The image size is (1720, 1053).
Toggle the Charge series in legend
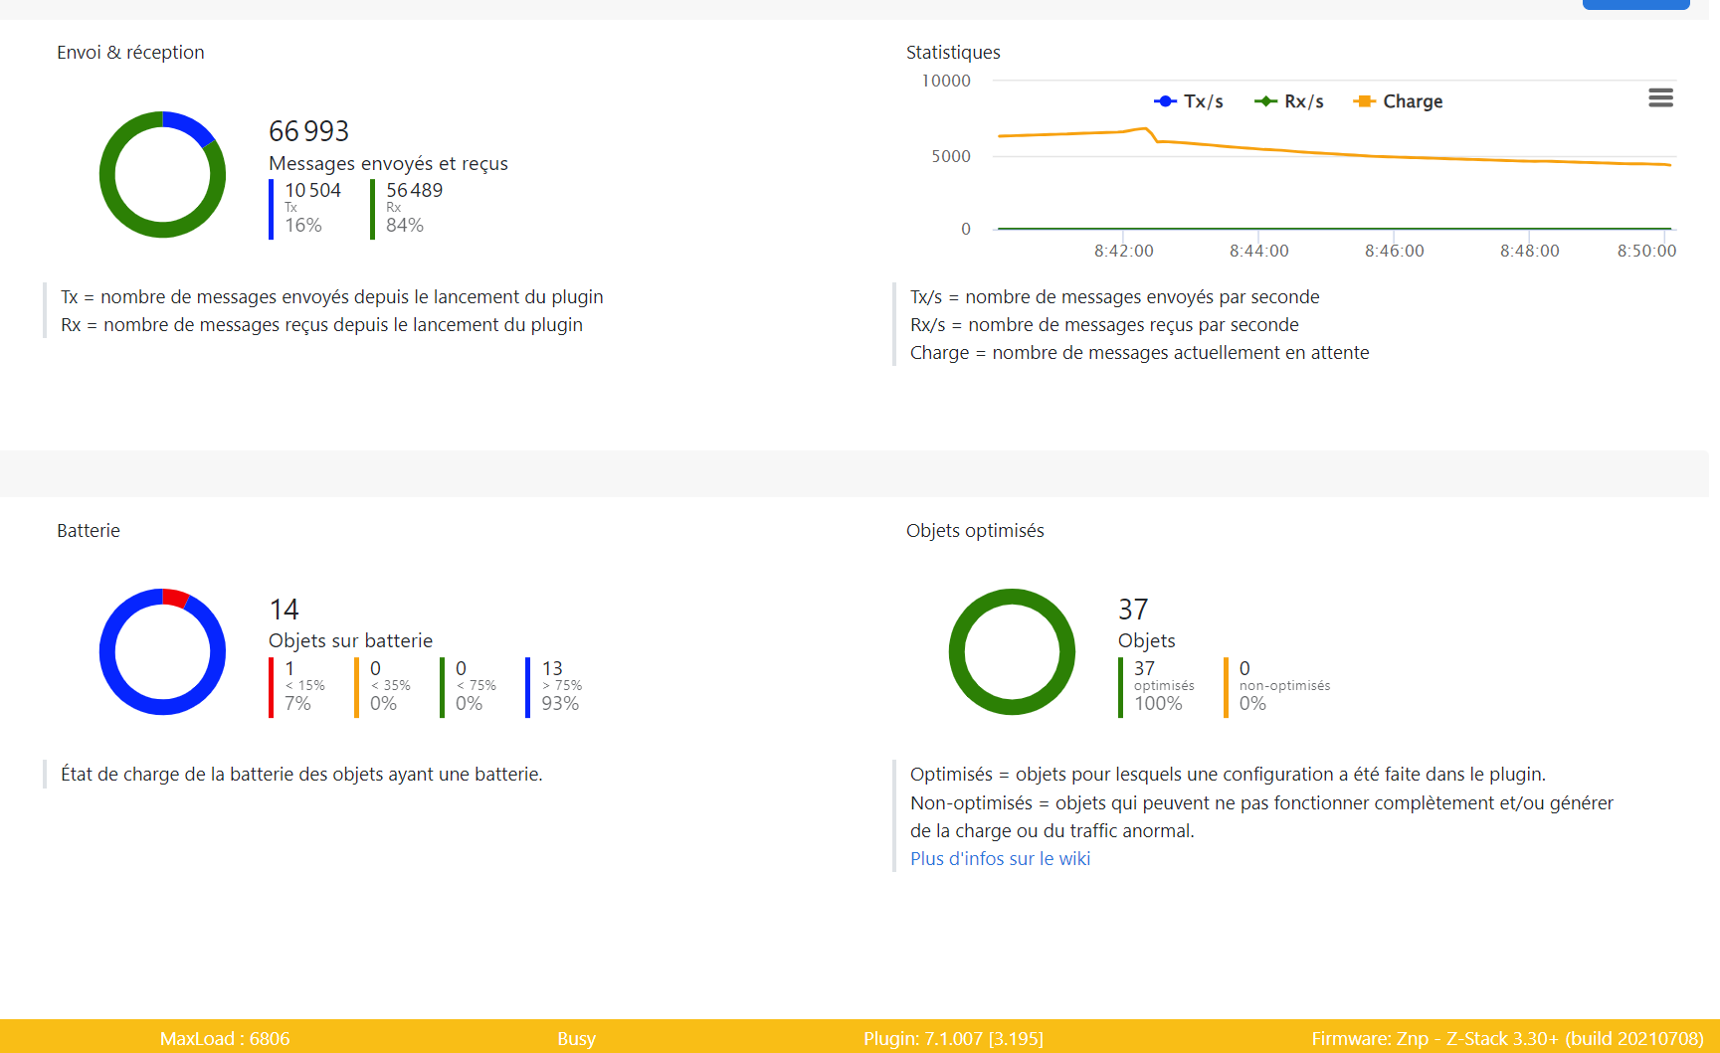point(1398,101)
